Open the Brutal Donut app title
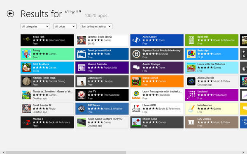Image resolution: width=247 pixels, height=154 pixels. pyautogui.click(x=150, y=78)
